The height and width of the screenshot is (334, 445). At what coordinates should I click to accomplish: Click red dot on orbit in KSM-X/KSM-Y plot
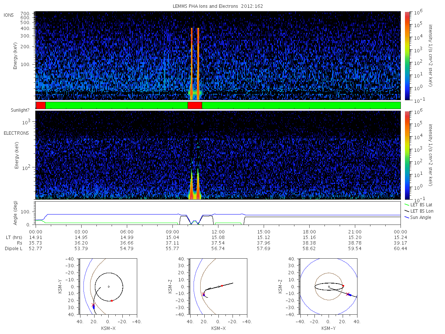tap(112, 301)
